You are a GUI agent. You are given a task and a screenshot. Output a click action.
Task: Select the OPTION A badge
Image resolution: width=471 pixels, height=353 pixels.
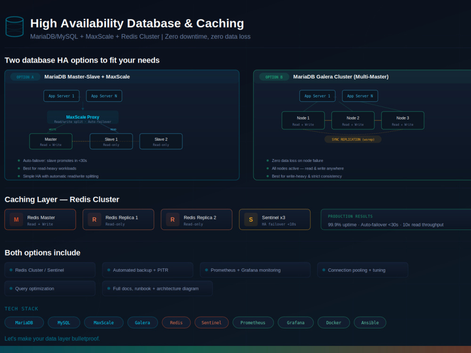coord(25,77)
